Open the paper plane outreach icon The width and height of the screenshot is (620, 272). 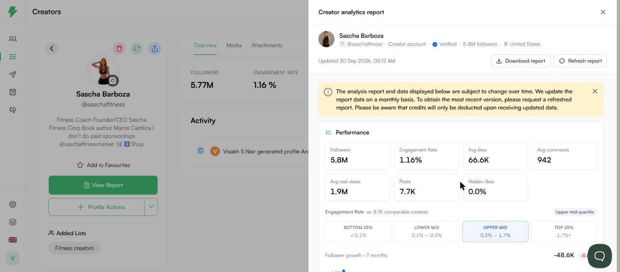[x=13, y=75]
